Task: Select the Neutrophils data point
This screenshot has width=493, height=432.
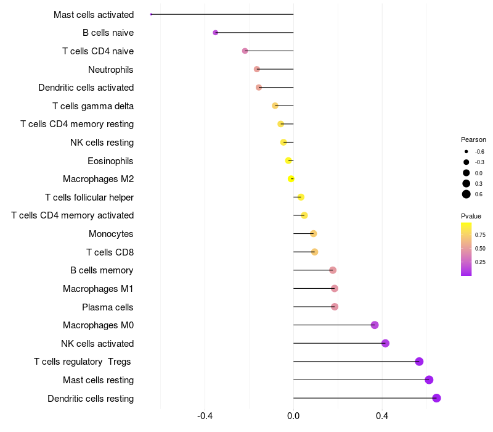Action: coord(257,69)
